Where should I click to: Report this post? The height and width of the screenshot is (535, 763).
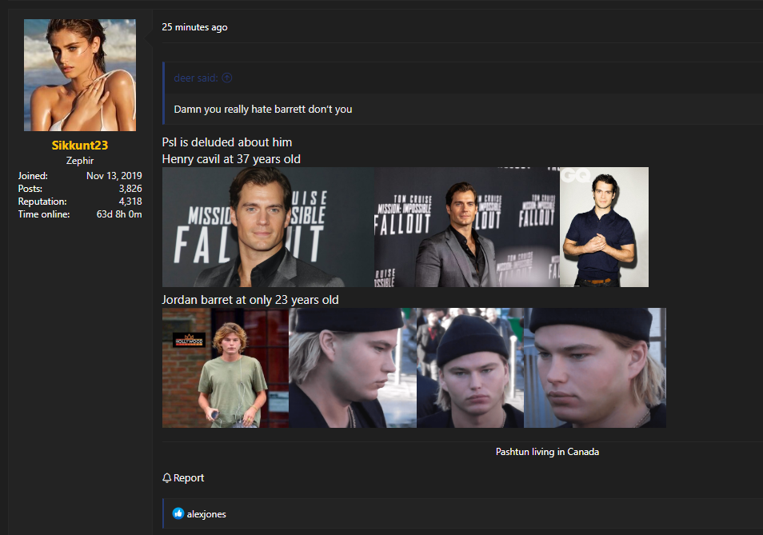[189, 478]
